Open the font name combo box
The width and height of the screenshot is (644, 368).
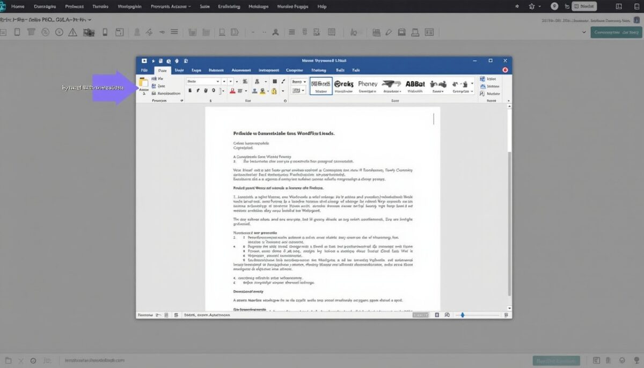[203, 82]
